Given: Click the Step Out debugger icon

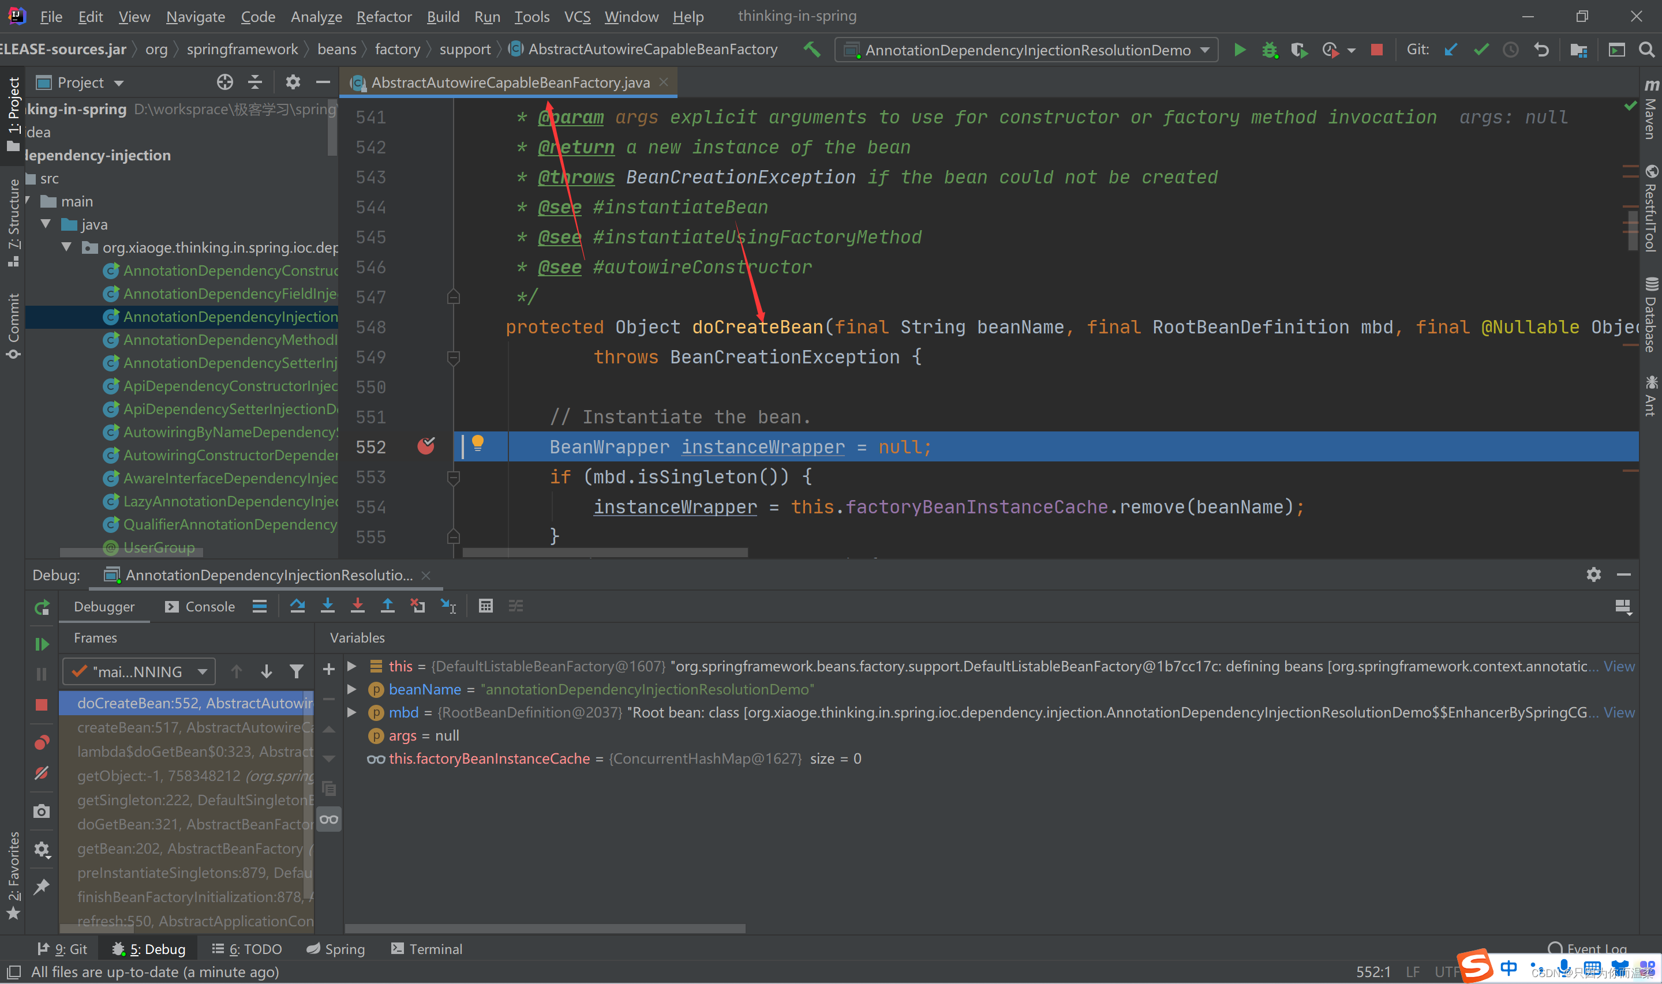Looking at the screenshot, I should [387, 606].
